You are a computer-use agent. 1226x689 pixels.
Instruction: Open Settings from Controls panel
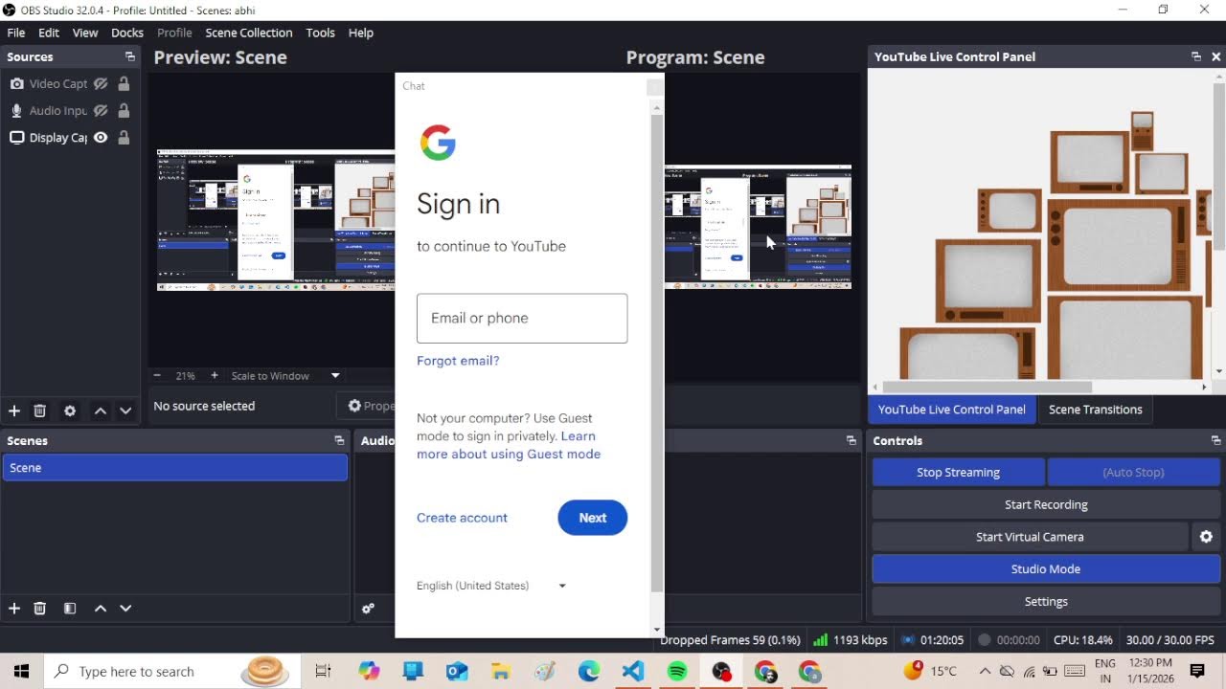(1046, 602)
